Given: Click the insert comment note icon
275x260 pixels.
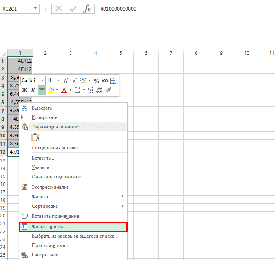Looking at the screenshot, I should [x=24, y=216].
